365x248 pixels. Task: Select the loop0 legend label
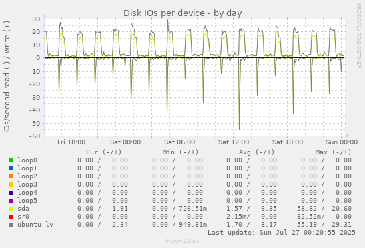point(27,160)
